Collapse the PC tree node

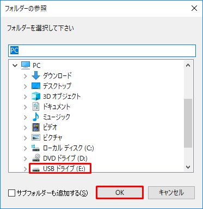click(x=15, y=66)
